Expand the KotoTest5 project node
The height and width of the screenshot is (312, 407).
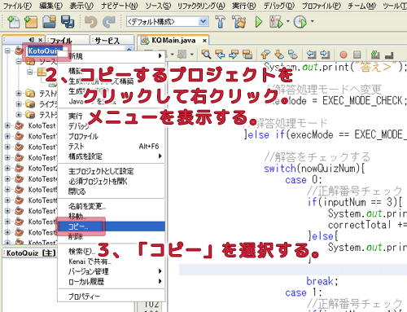(x=7, y=189)
